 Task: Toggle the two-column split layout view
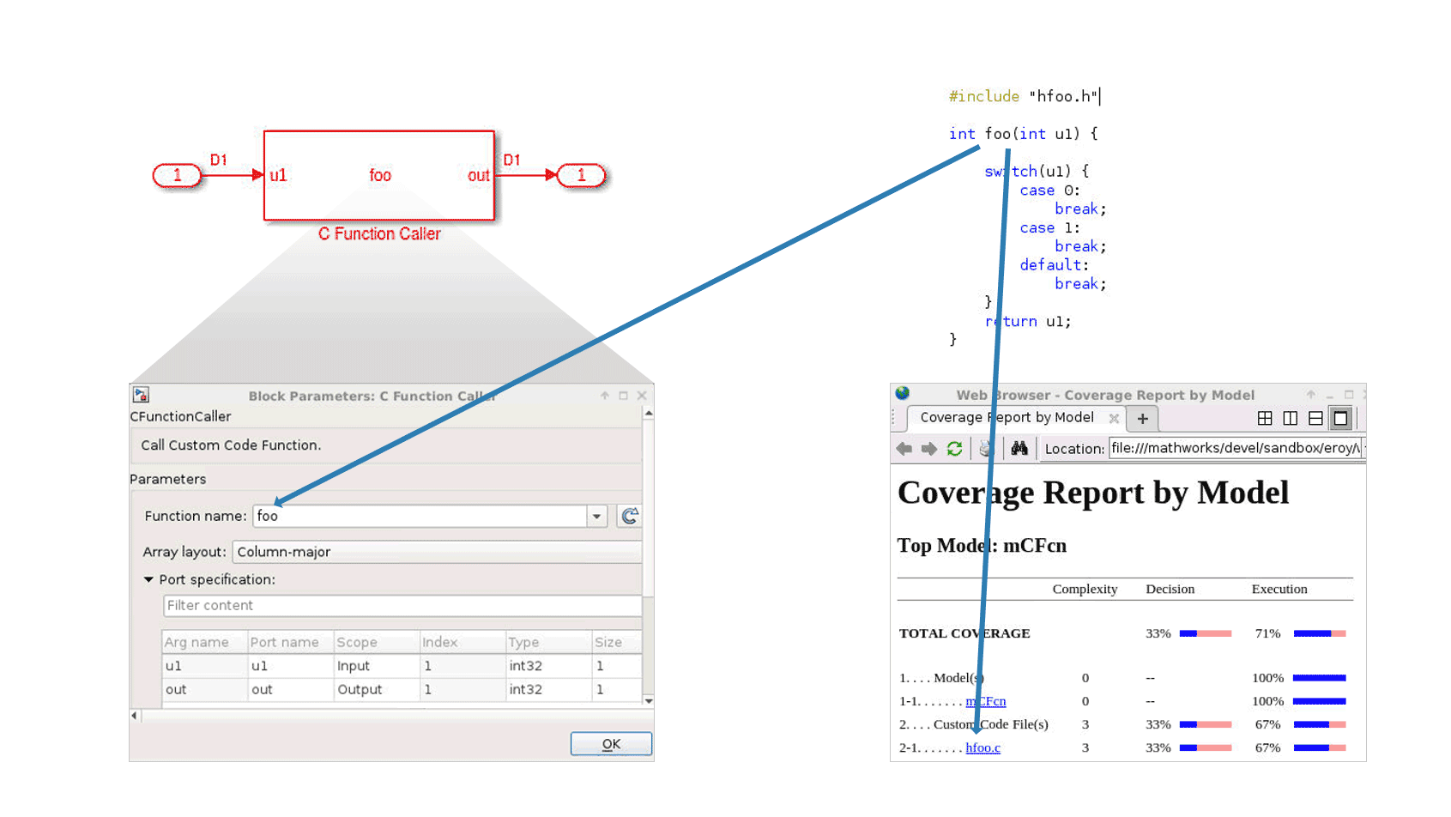click(x=1291, y=418)
